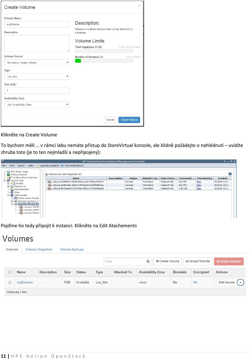Open help question-mark icon in console
This screenshot has width=250, height=359.
230,174
